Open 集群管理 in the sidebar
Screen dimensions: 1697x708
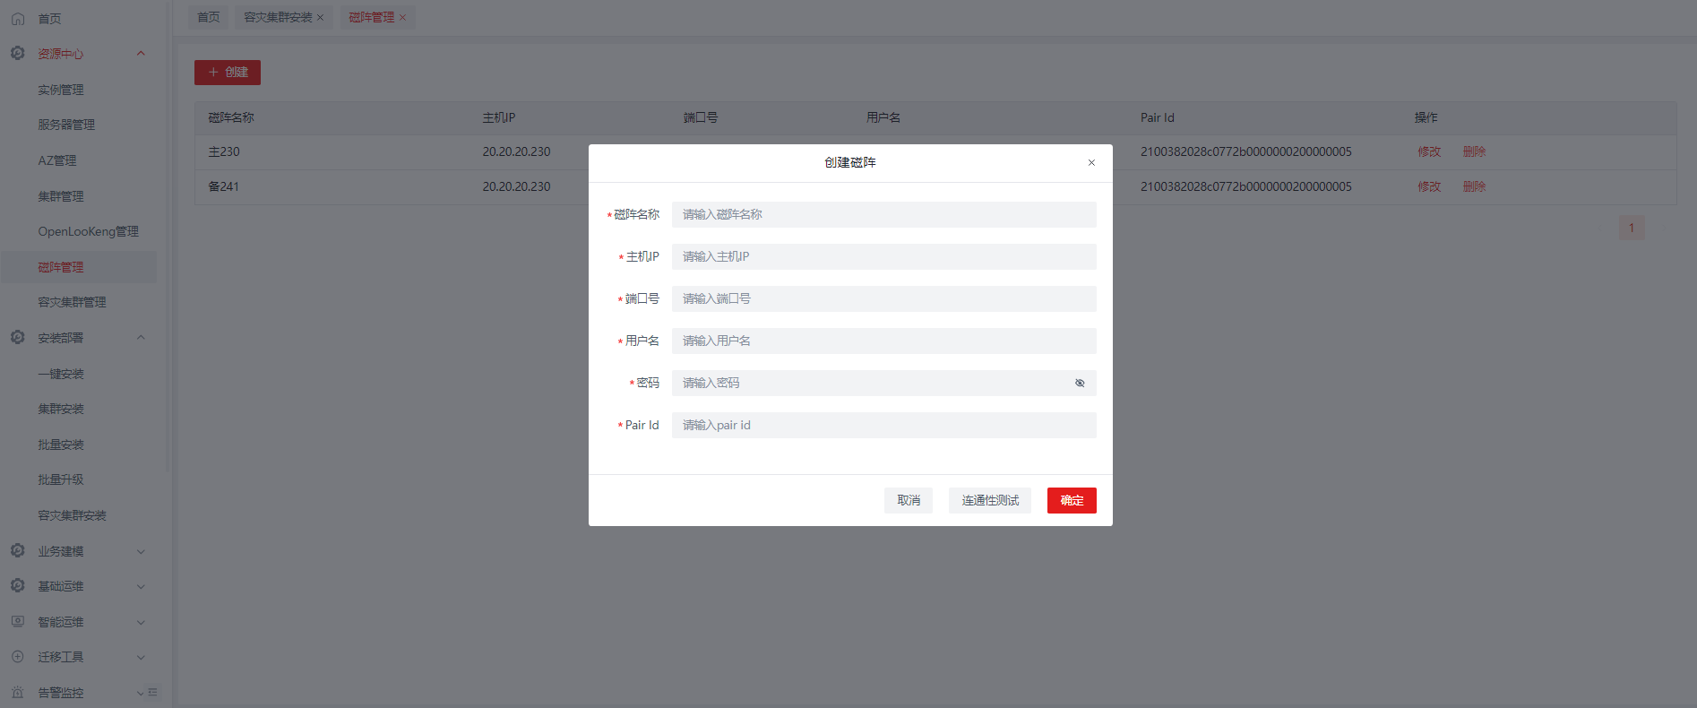(x=61, y=196)
